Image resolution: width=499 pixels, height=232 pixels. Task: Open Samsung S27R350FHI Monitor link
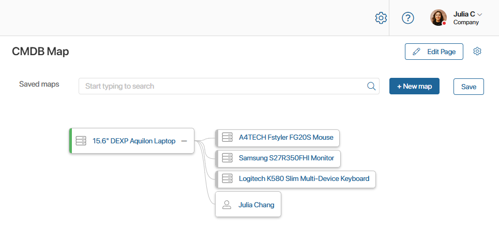286,158
